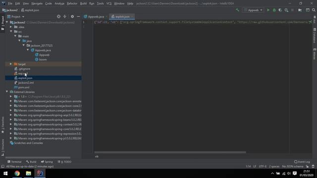Show hidden system tray icons
The height and width of the screenshot is (178, 317).
coord(272,174)
